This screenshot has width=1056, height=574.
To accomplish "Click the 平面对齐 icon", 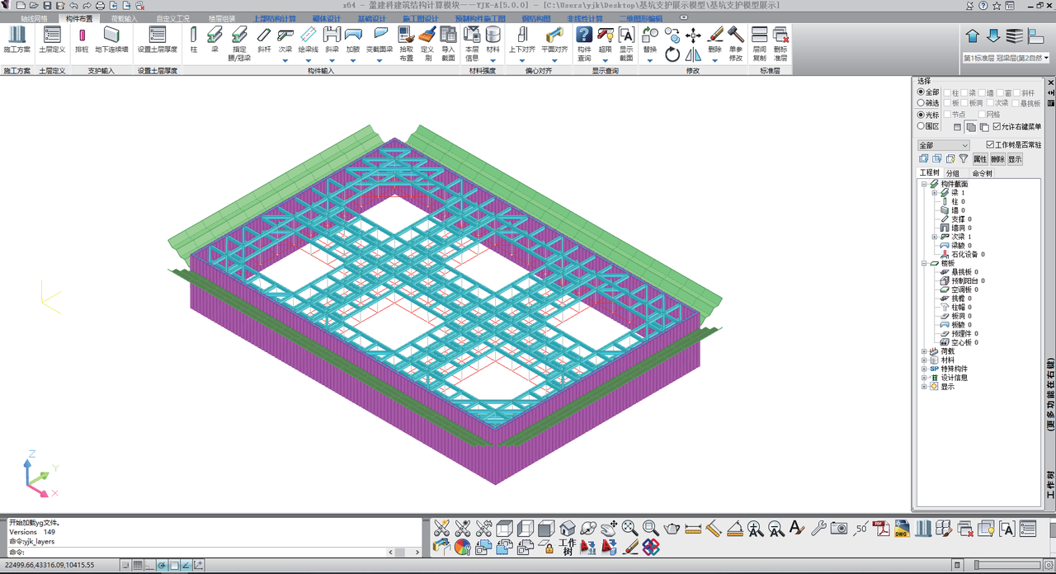I will (554, 40).
